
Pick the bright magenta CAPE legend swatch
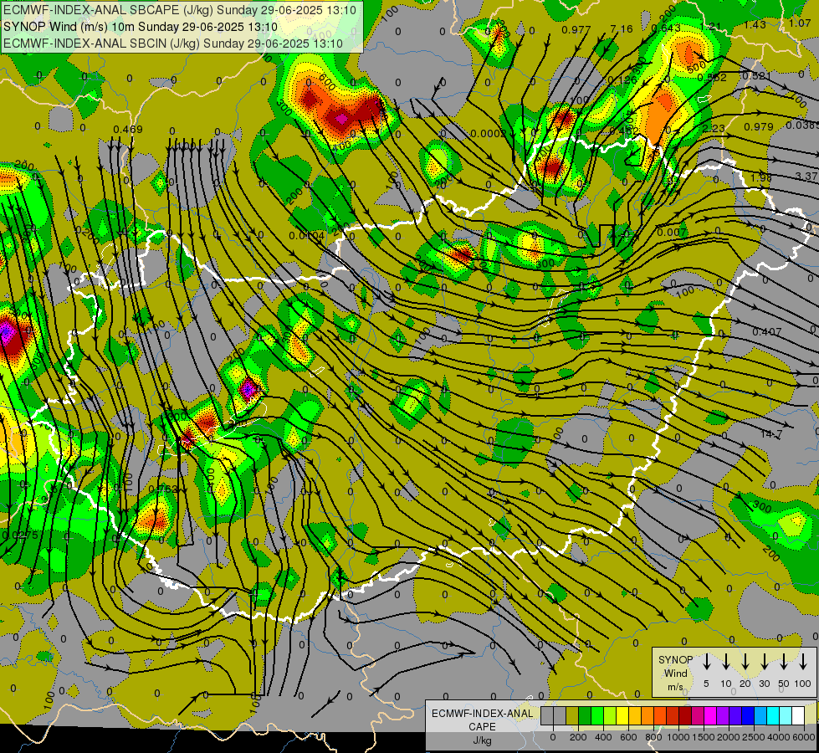(x=710, y=715)
